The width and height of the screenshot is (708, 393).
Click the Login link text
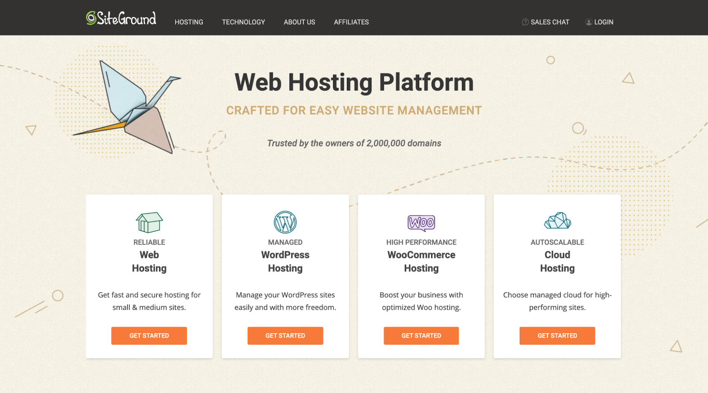604,22
